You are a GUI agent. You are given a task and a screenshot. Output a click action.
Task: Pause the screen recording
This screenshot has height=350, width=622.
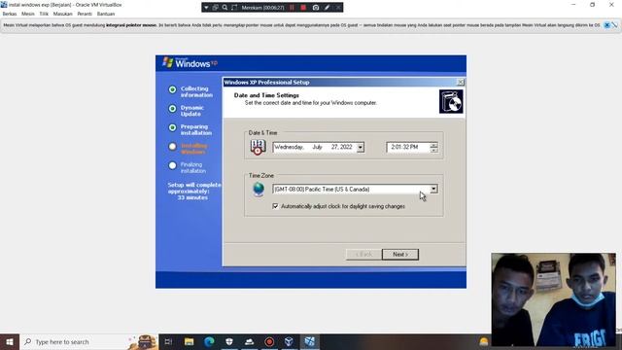click(292, 8)
